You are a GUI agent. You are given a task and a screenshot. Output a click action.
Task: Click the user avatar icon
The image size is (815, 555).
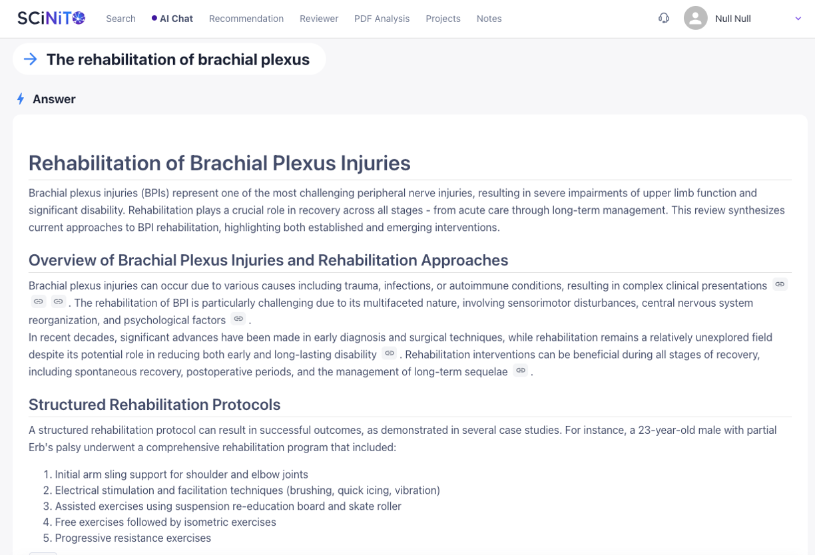click(x=695, y=18)
